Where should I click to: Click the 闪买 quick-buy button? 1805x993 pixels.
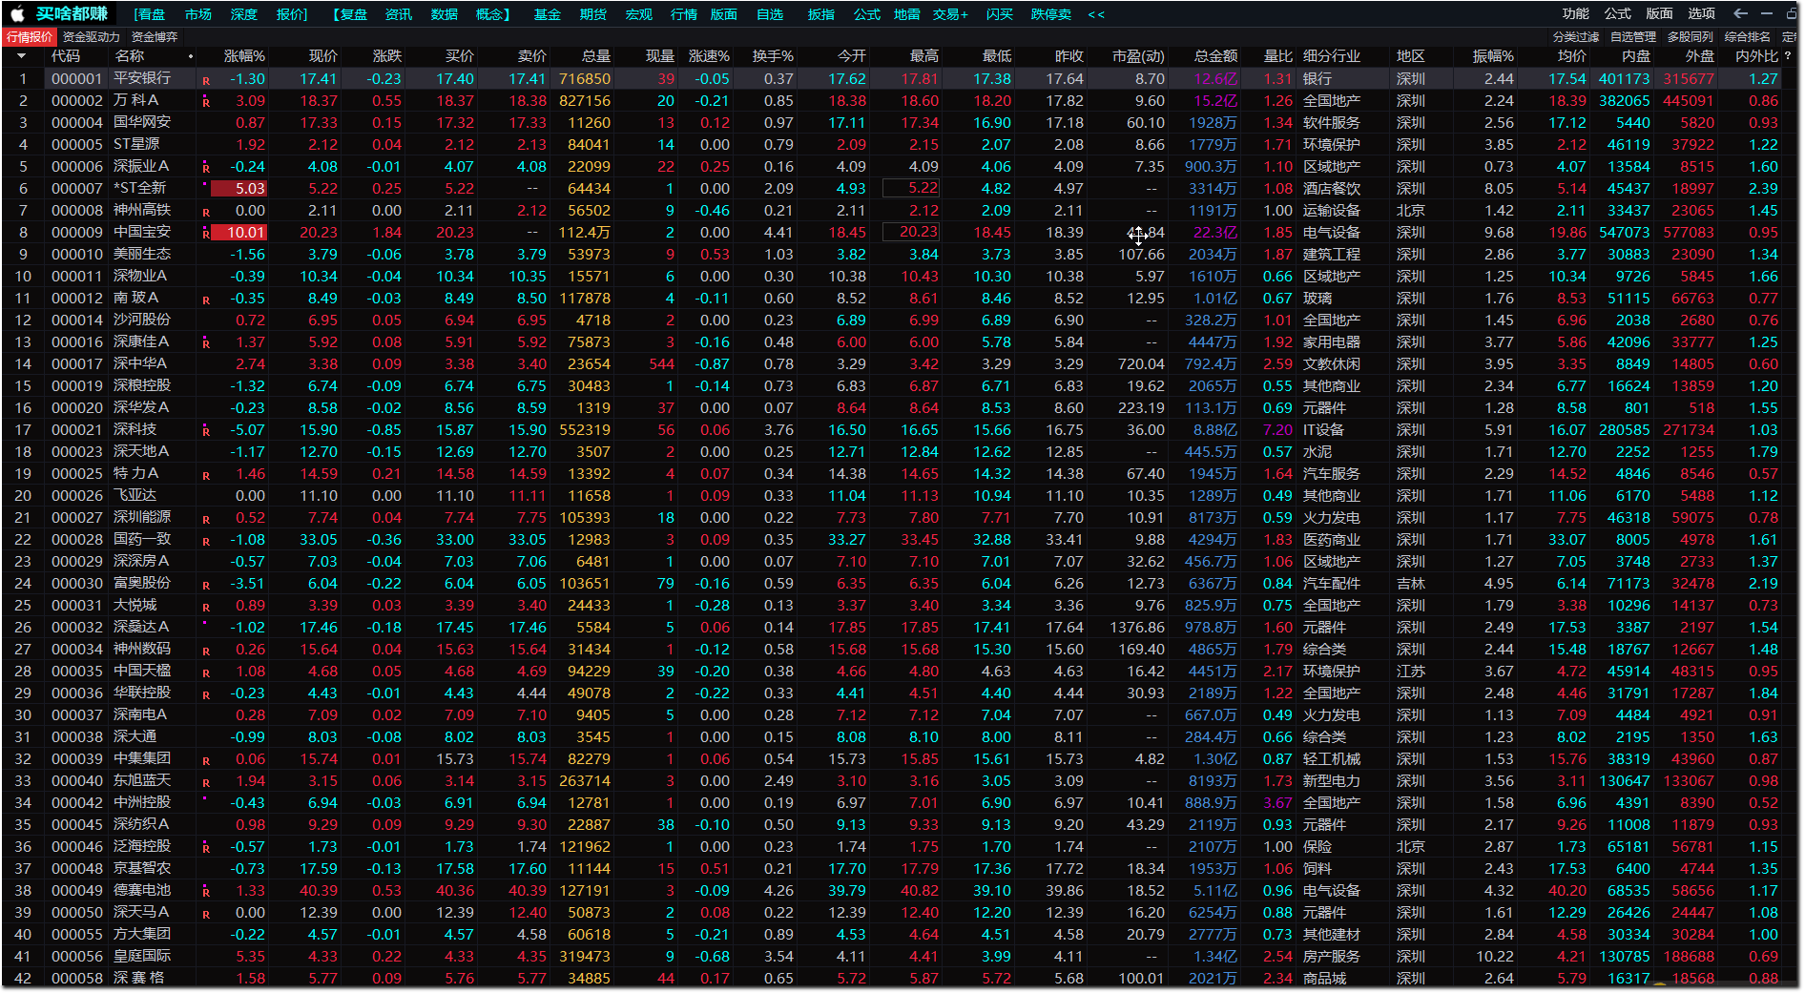tap(1000, 14)
